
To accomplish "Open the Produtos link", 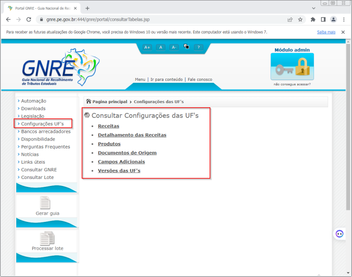I will click(109, 144).
